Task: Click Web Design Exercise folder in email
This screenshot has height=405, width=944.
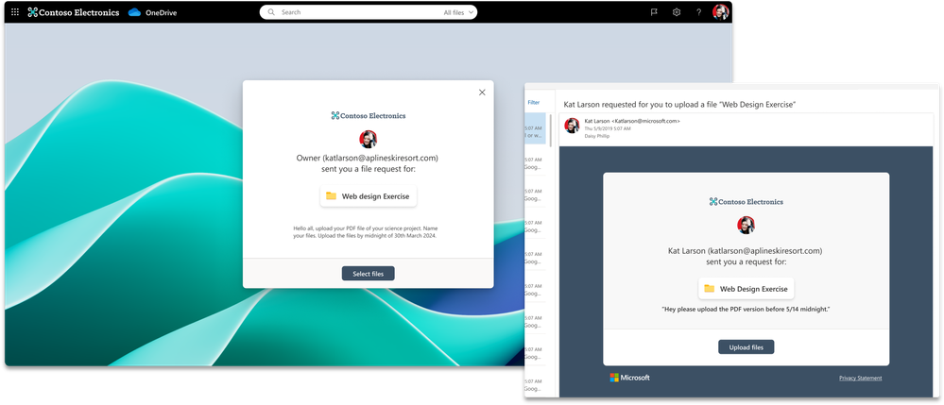Action: click(x=746, y=289)
